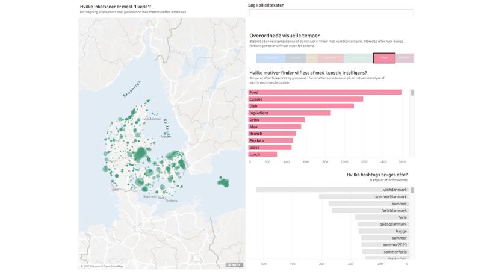This screenshot has height=277, width=490.
Task: Select the opdagdanmark hashtag bar
Action: tap(382, 224)
